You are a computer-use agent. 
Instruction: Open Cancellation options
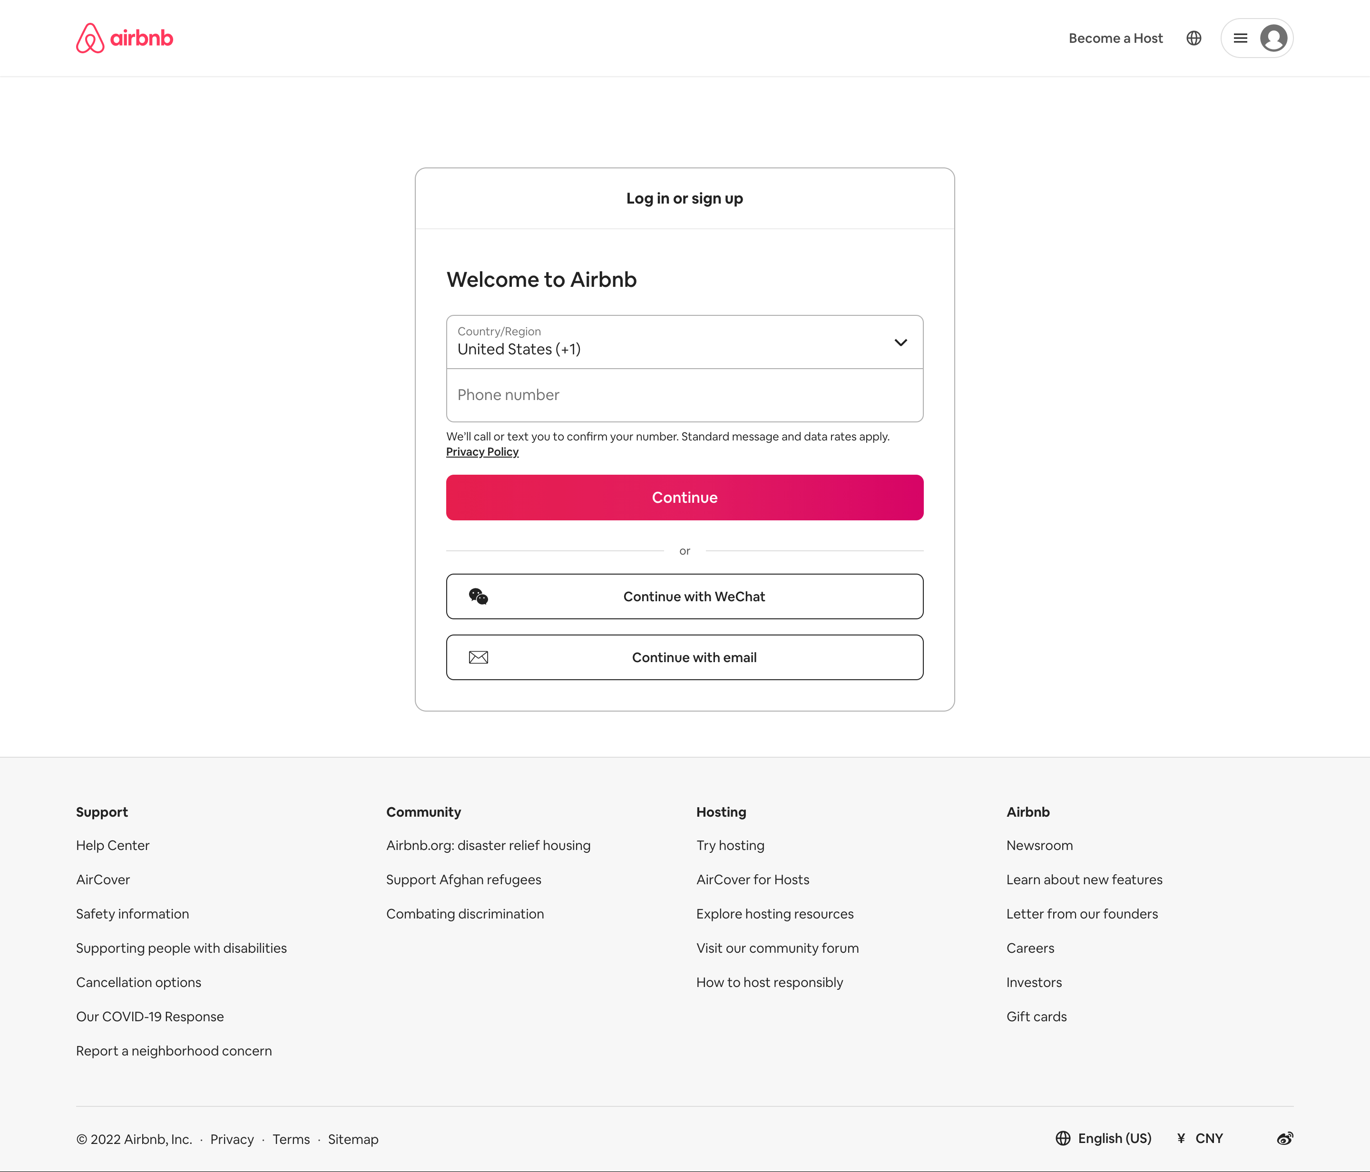pos(138,983)
